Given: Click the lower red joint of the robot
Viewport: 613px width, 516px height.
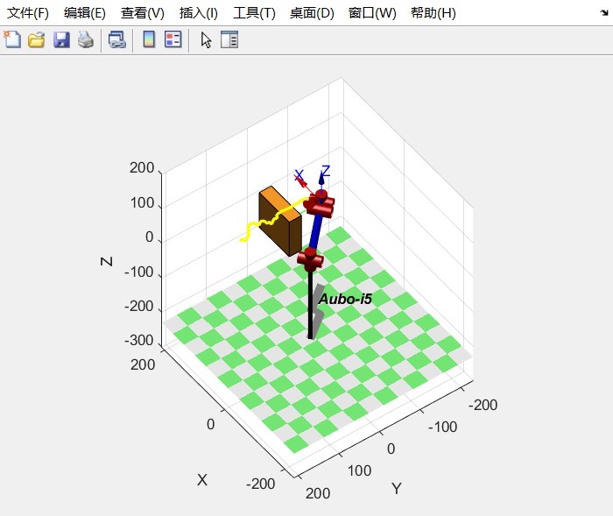Looking at the screenshot, I should click(310, 259).
